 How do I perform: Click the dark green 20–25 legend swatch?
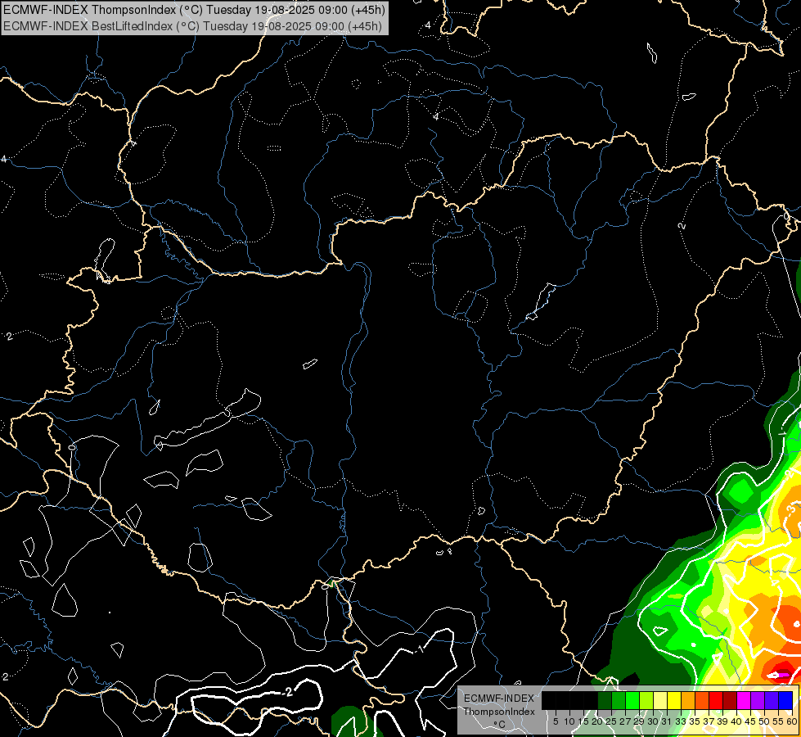(x=605, y=700)
